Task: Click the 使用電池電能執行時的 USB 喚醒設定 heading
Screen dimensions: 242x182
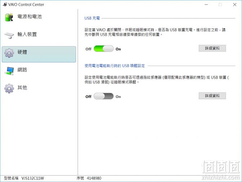Action: click(115, 66)
